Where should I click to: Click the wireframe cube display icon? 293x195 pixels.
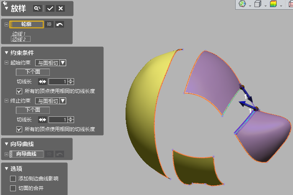click(x=258, y=4)
